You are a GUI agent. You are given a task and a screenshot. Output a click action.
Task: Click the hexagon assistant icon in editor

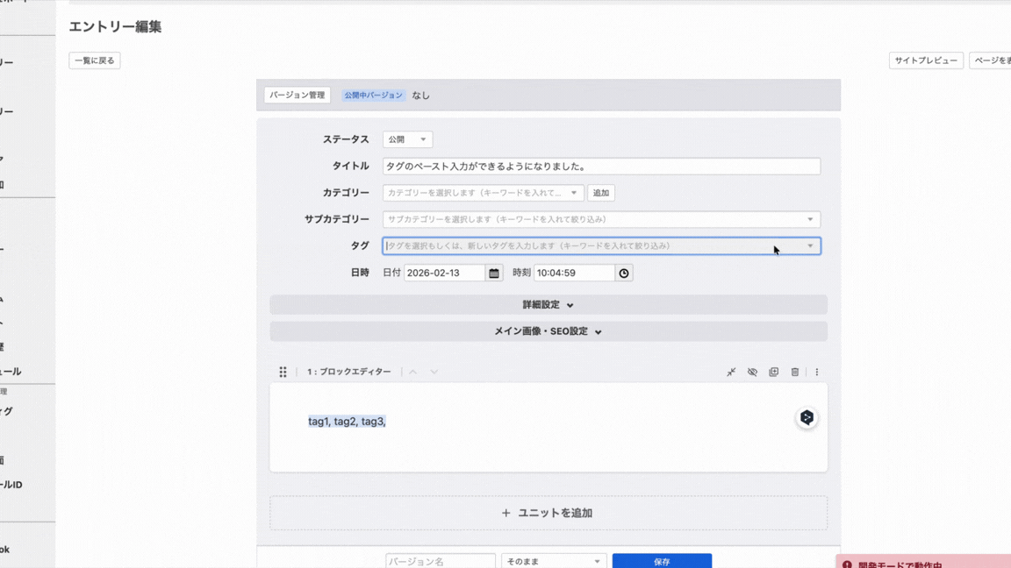coord(807,418)
